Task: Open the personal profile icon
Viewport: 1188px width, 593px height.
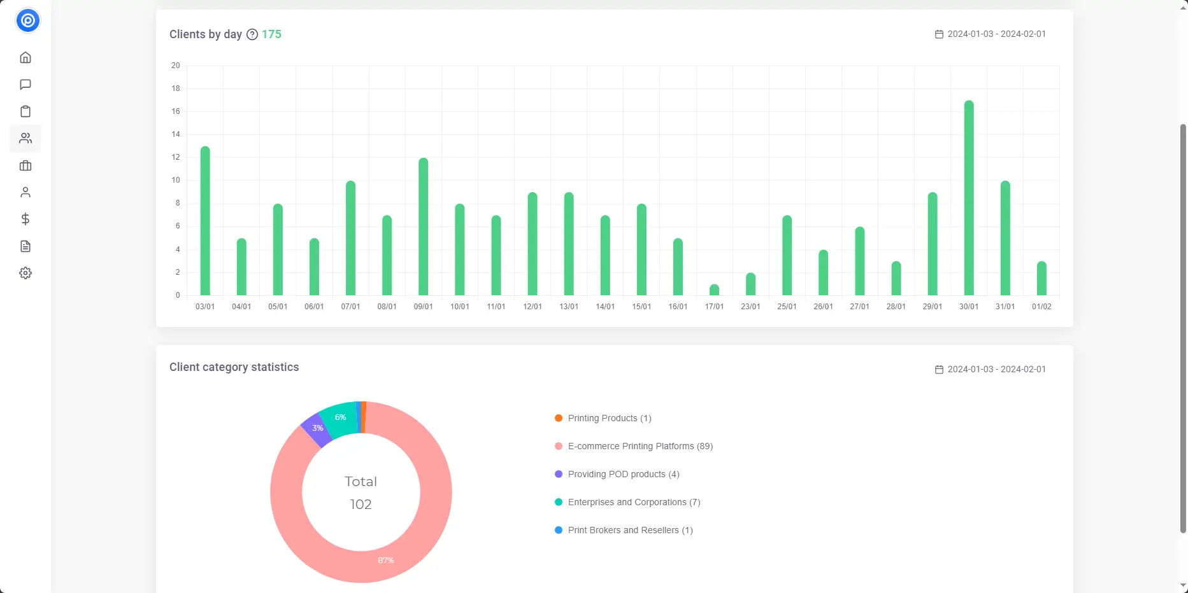Action: click(25, 192)
